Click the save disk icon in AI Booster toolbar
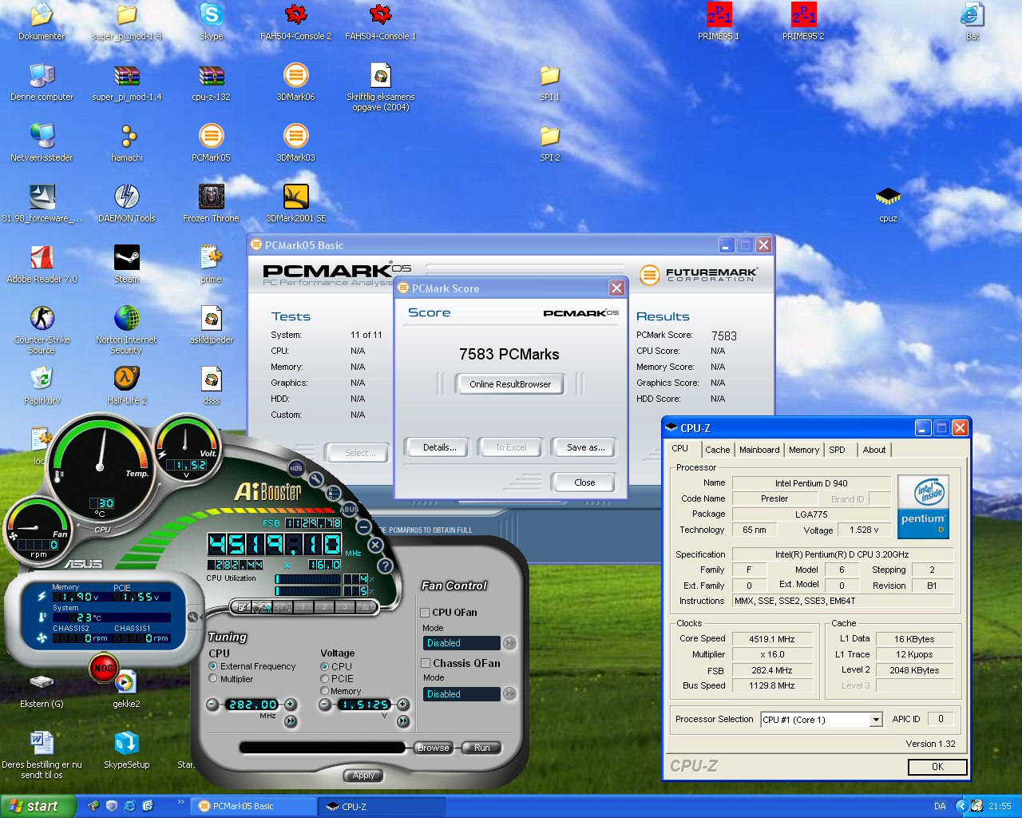 tap(366, 606)
